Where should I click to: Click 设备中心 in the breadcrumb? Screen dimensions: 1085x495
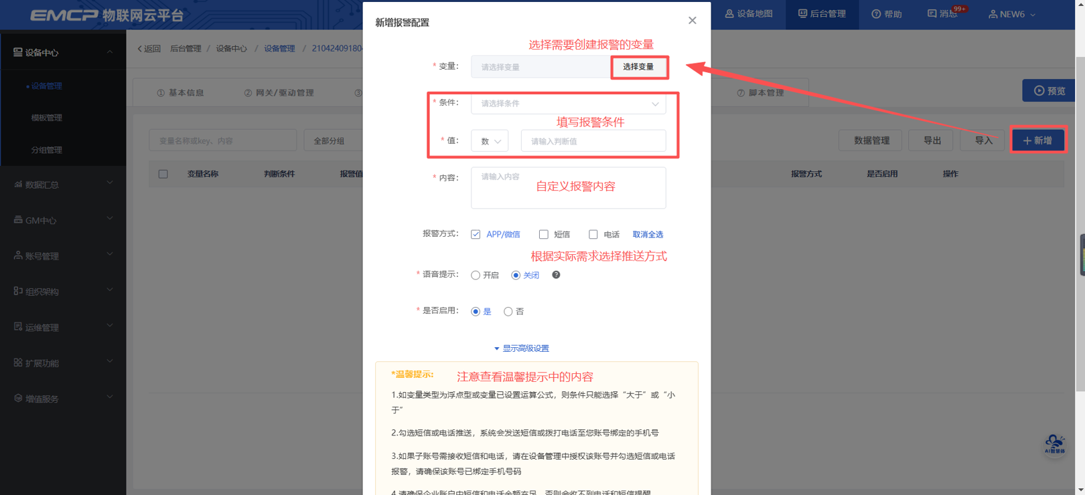click(232, 49)
